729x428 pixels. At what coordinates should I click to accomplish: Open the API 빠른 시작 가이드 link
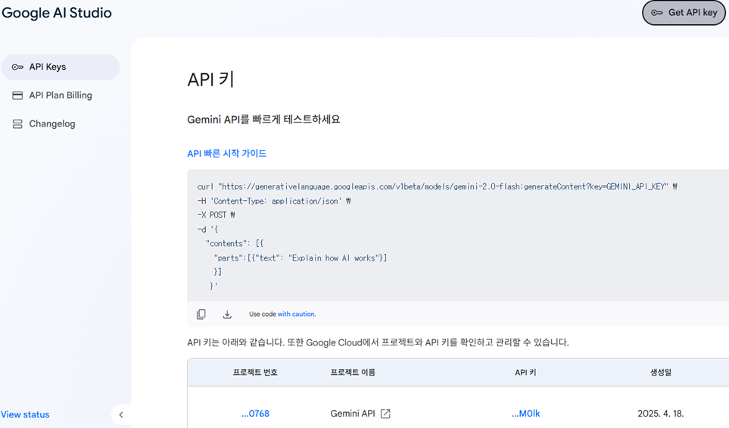pyautogui.click(x=227, y=154)
